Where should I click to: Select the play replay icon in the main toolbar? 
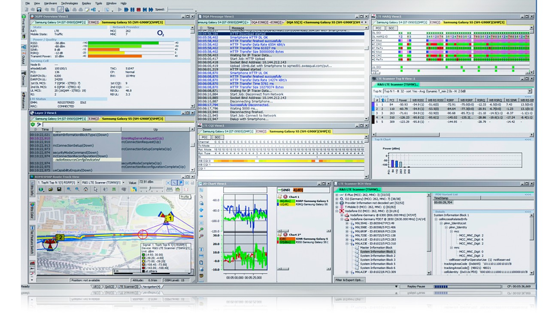pyautogui.click(x=120, y=9)
